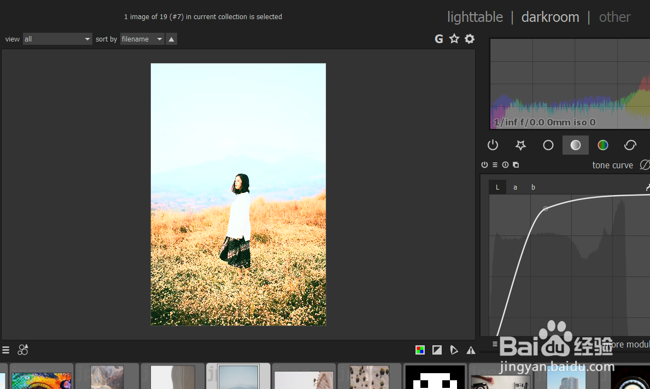Screen dimensions: 650x389
Task: Open the quick presets menu icon at the bottom left
Action: (x=6, y=350)
